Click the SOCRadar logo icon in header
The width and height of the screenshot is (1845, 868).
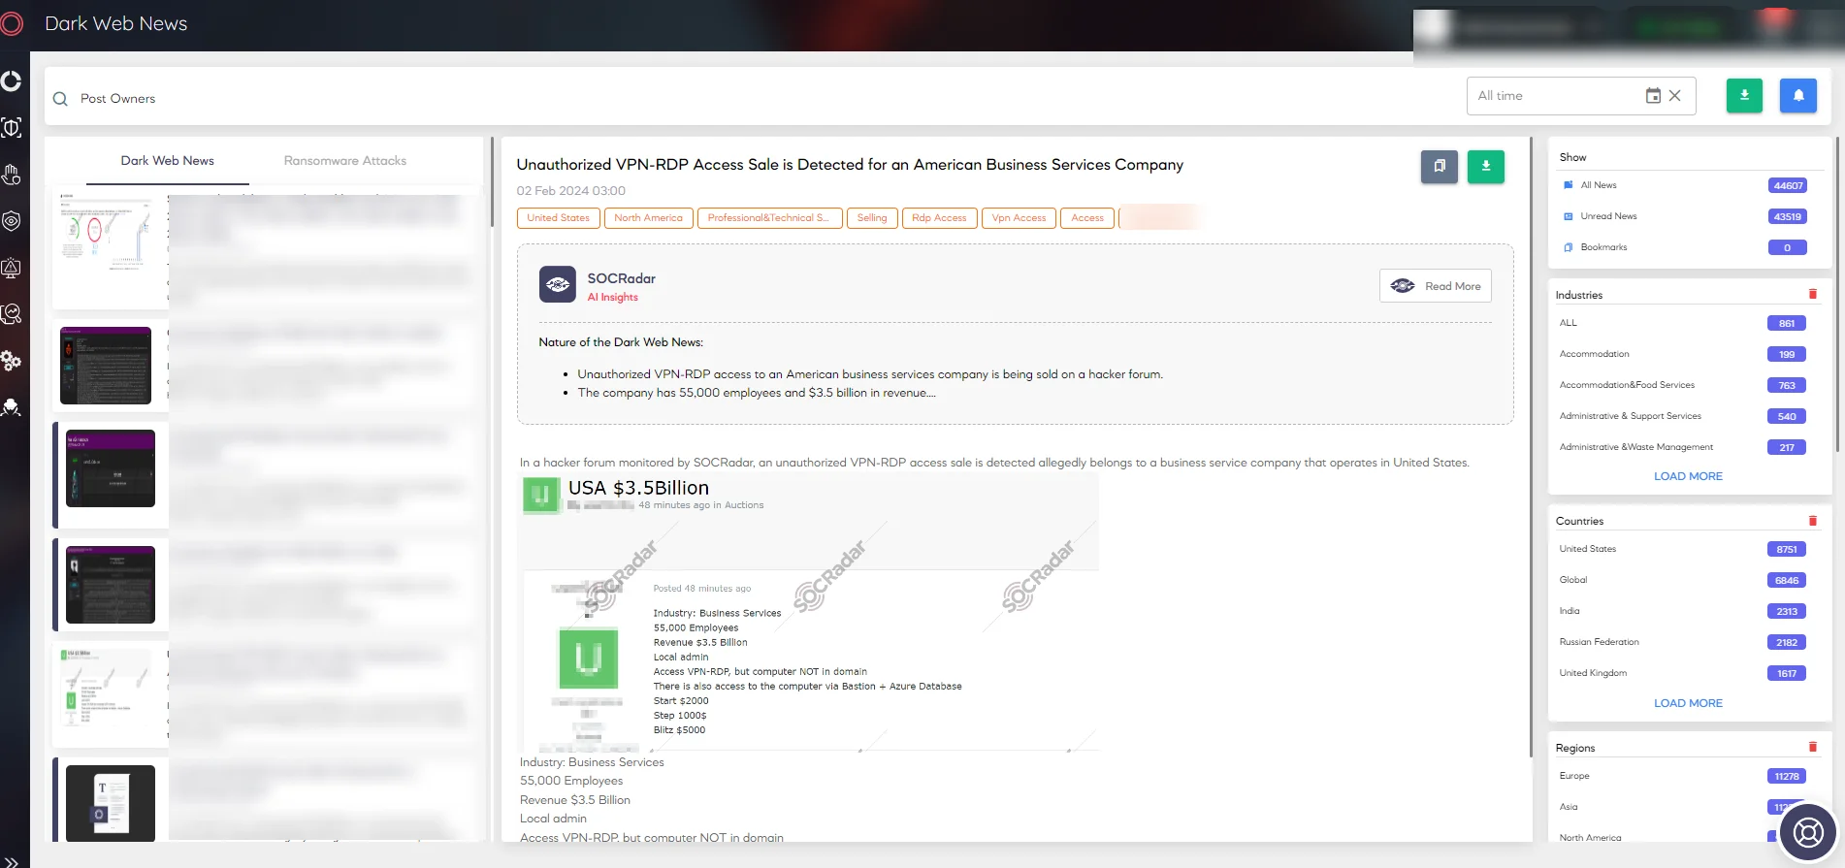coord(12,23)
